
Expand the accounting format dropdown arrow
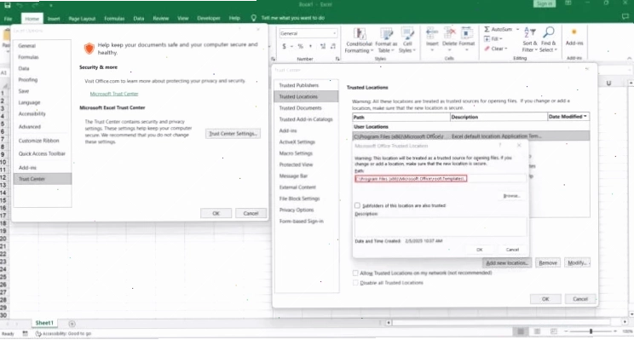291,46
